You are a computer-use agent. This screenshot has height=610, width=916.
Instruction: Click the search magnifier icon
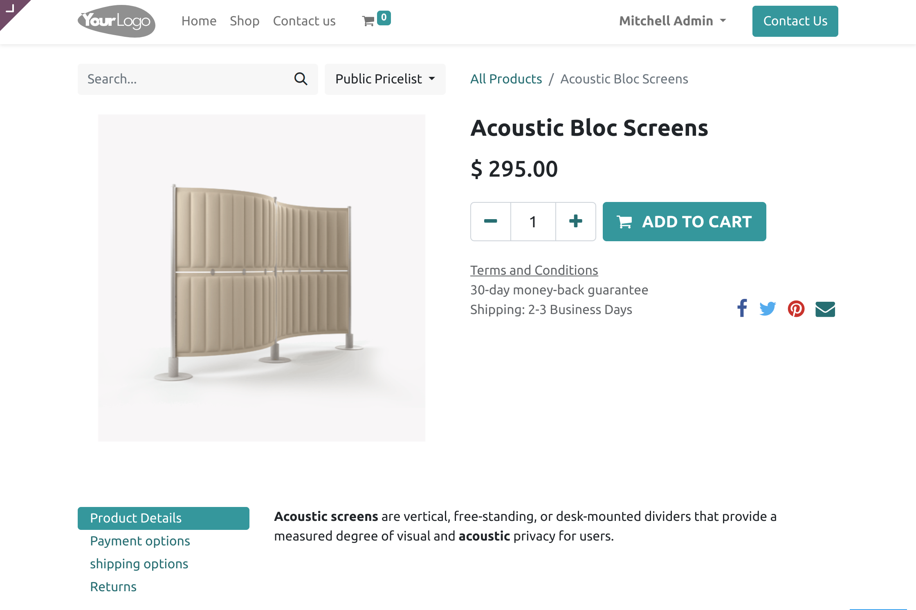301,79
